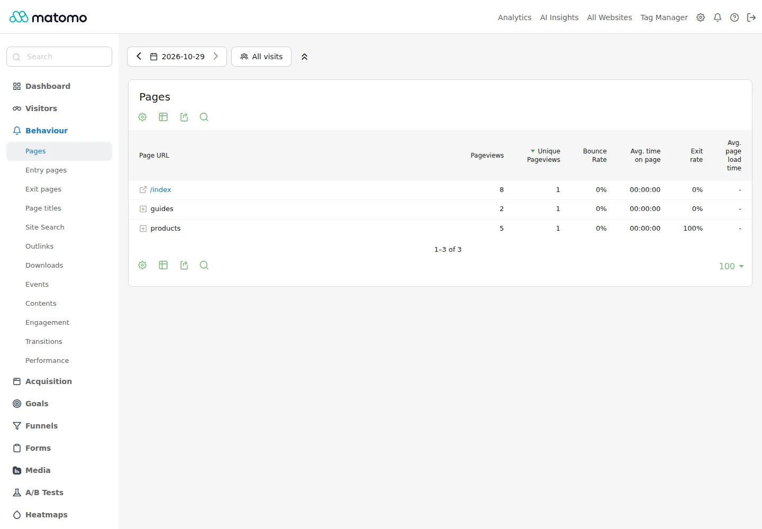Viewport: 762px width, 529px height.
Task: Open Exit pages report
Action: pyautogui.click(x=43, y=189)
